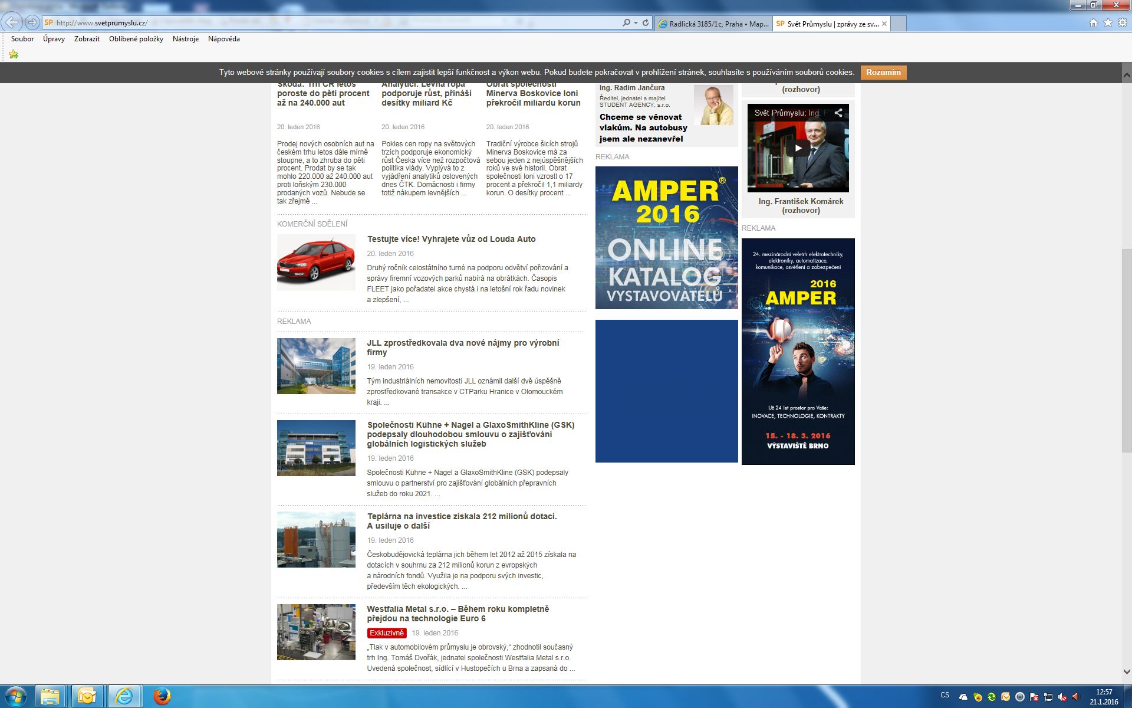This screenshot has width=1132, height=708.
Task: Open the Windows Start button
Action: coord(16,697)
